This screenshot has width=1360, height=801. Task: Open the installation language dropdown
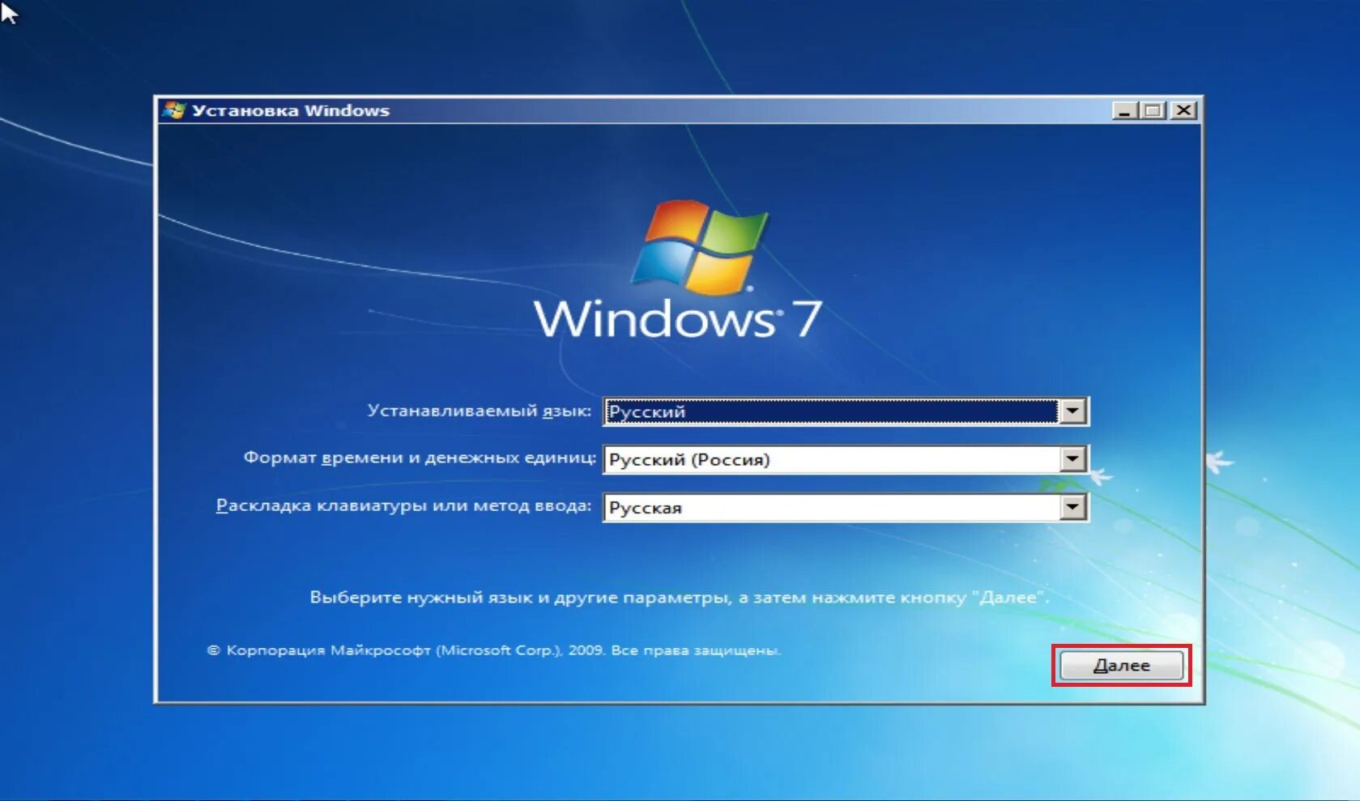pyautogui.click(x=1075, y=411)
